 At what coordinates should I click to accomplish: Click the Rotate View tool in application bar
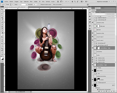pyautogui.click(x=77, y=2)
